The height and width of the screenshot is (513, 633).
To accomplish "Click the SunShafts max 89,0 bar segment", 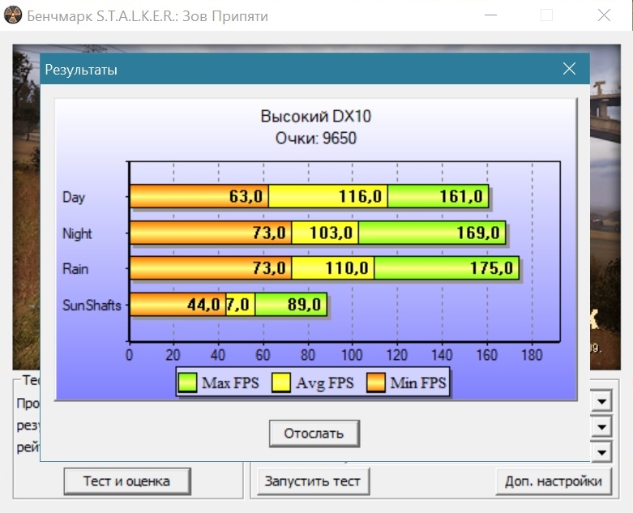I will [291, 304].
